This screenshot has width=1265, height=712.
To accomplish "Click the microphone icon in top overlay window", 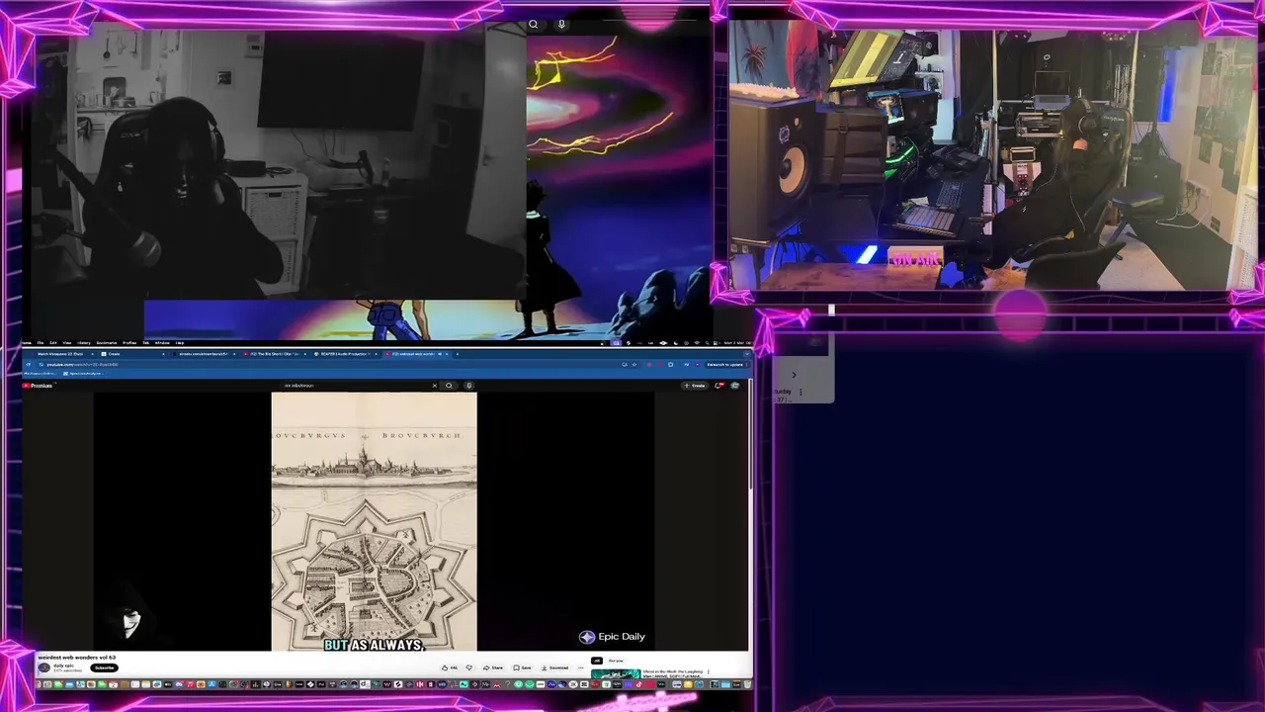I will click(561, 24).
